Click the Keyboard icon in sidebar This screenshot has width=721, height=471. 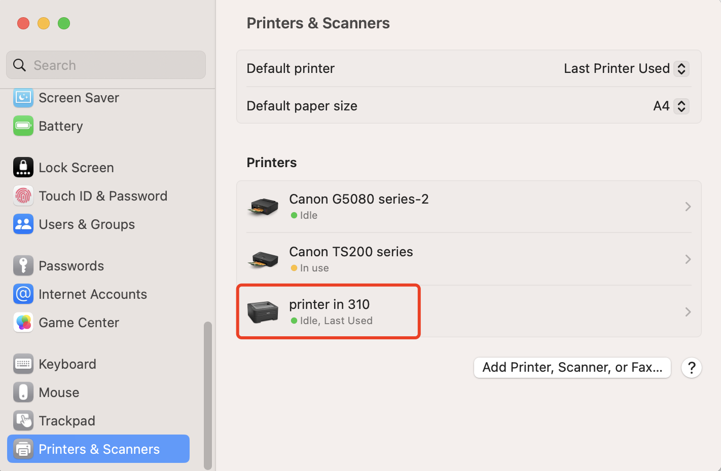(23, 364)
